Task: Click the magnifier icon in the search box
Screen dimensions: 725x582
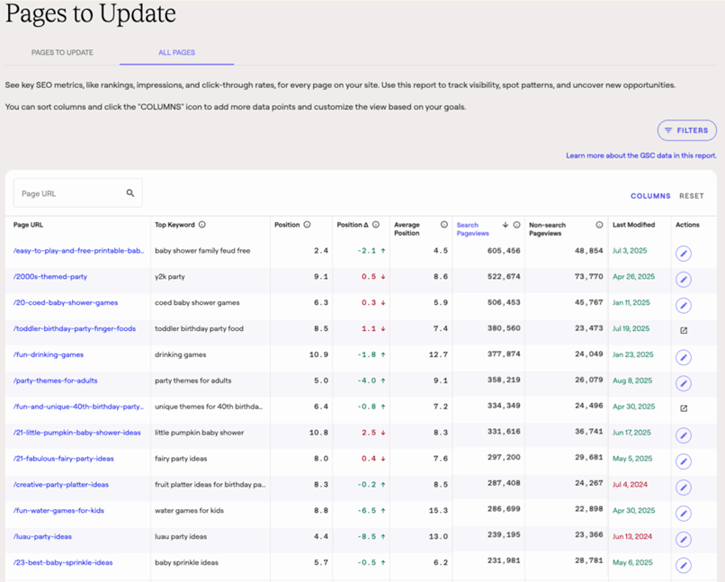Action: [129, 193]
